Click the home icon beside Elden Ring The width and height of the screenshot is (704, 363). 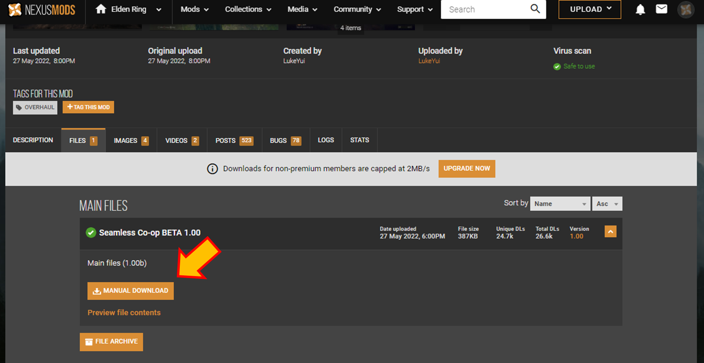pyautogui.click(x=101, y=9)
